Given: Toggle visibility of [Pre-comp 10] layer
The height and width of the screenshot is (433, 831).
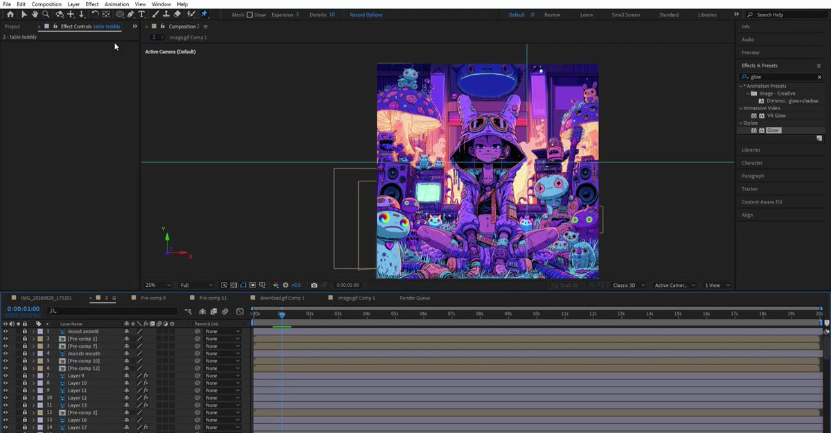Looking at the screenshot, I should tap(6, 361).
